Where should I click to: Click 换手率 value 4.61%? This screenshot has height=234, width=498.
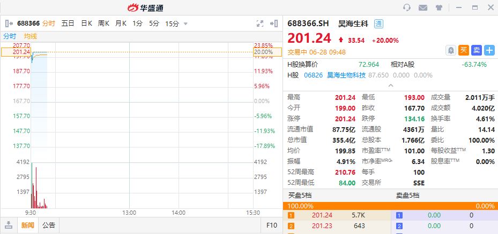click(485, 119)
